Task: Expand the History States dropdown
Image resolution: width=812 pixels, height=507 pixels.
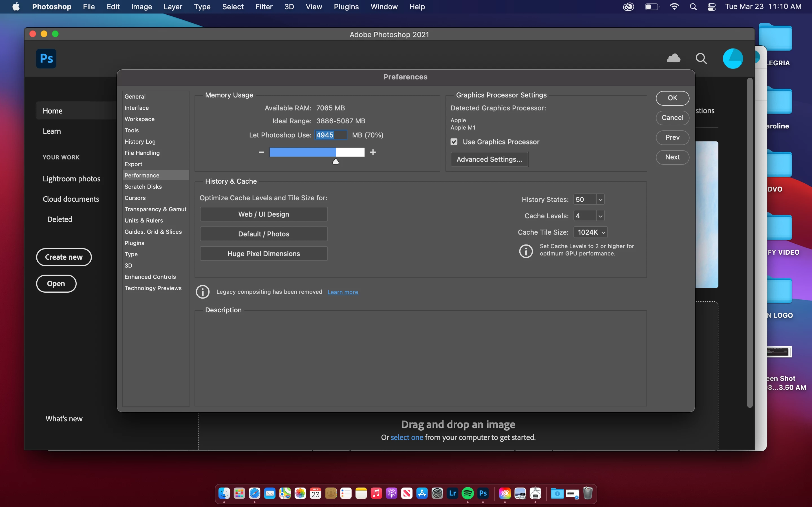Action: pyautogui.click(x=600, y=199)
